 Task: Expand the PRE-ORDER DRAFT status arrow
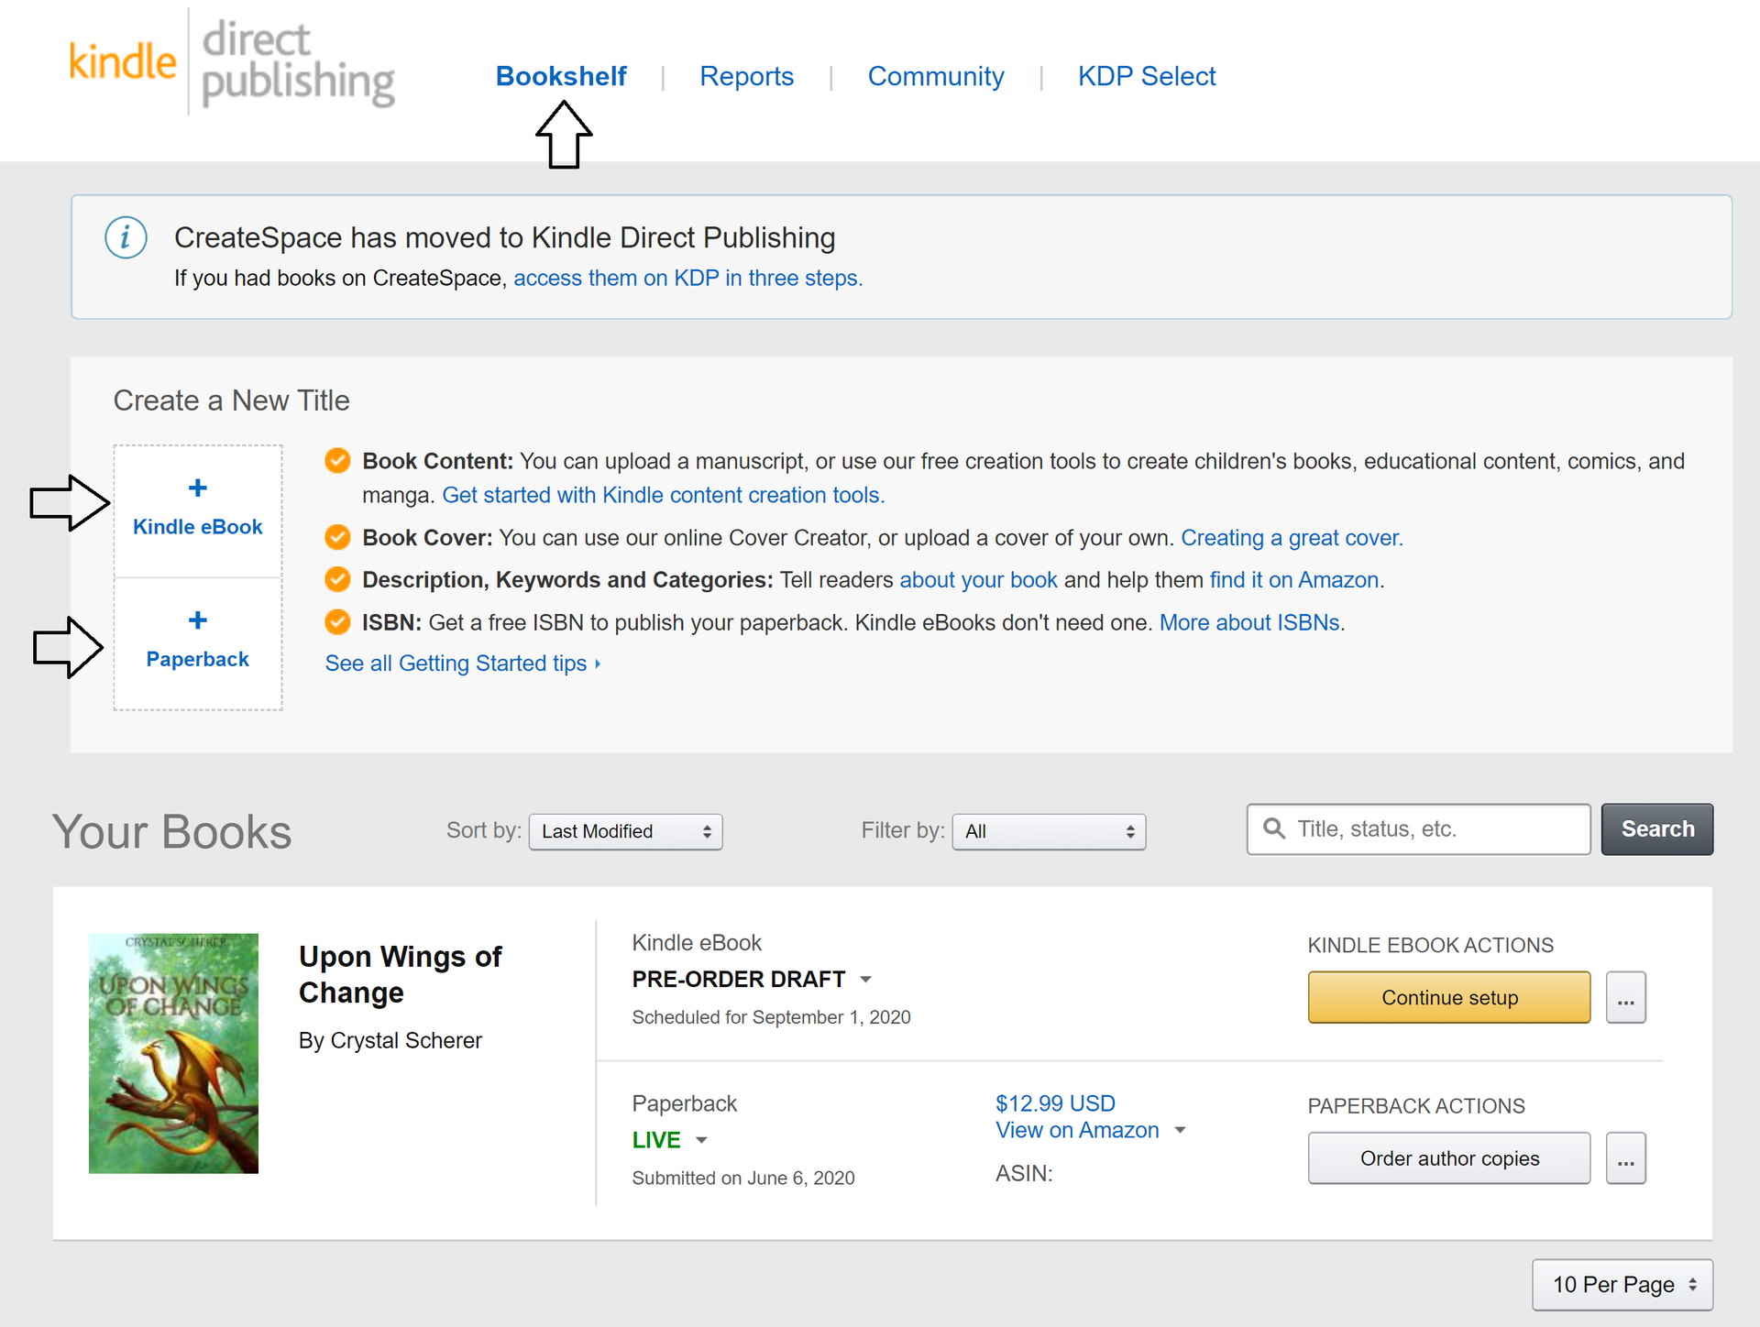tap(865, 980)
